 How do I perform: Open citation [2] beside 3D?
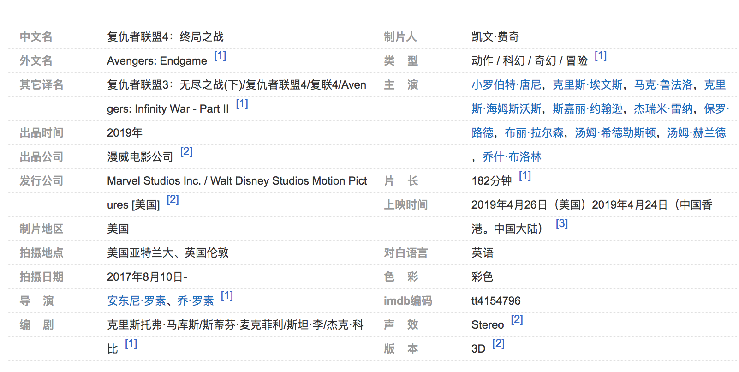pyautogui.click(x=499, y=344)
